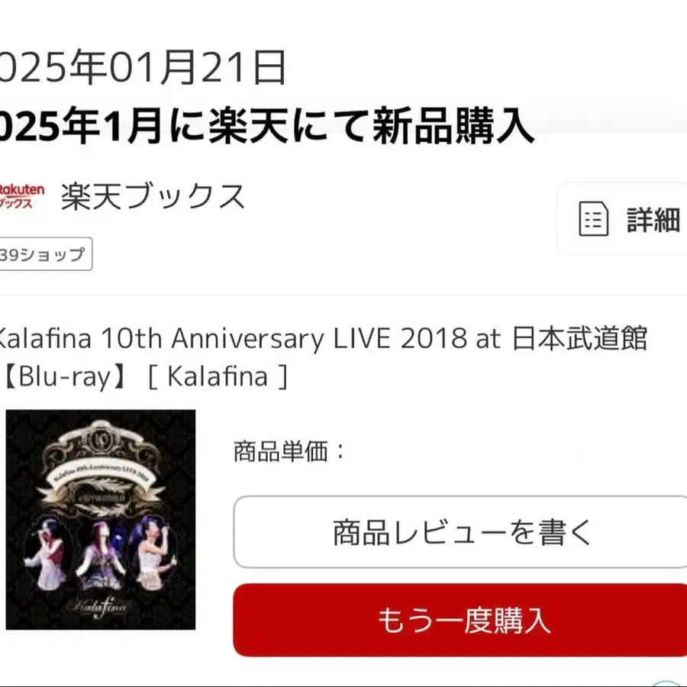Click 商品レビューを書く to write review
The image size is (687, 687).
coord(460,532)
